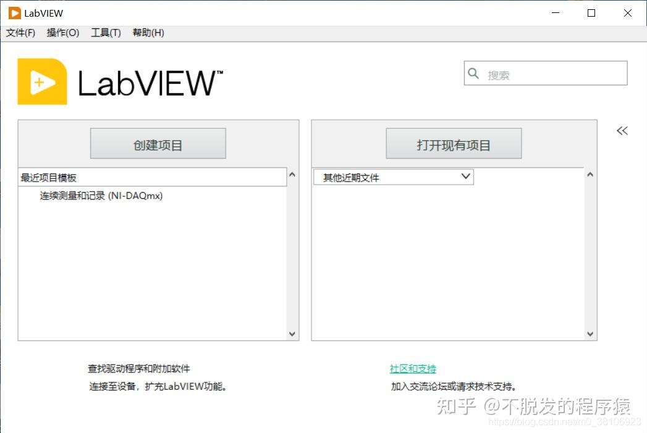The width and height of the screenshot is (647, 433).
Task: Click the 打开现有项目 button
Action: click(454, 143)
